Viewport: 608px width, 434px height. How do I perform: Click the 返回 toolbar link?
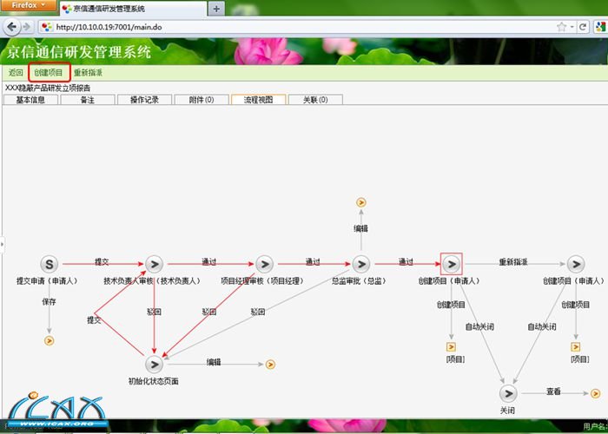[16, 72]
